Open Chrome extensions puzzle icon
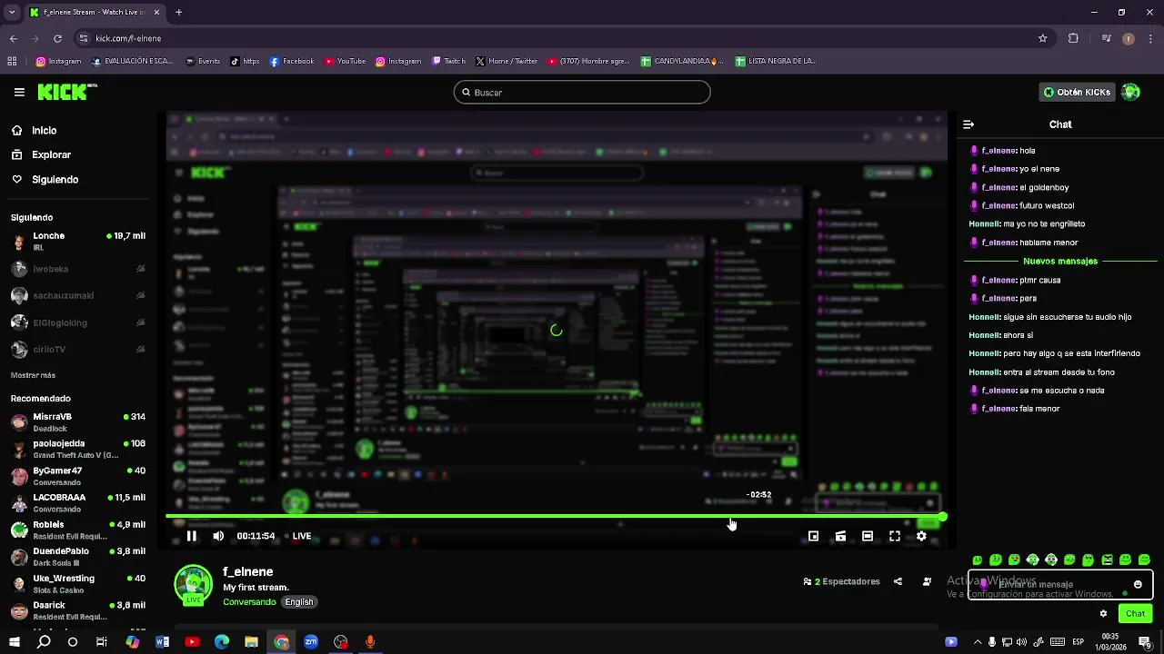The image size is (1164, 654). (x=1073, y=38)
